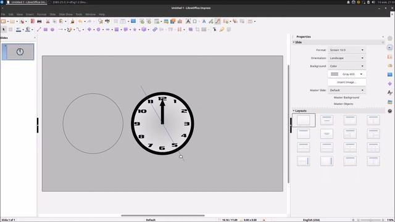
Task: Click the Insert Image... button
Action: pyautogui.click(x=347, y=82)
